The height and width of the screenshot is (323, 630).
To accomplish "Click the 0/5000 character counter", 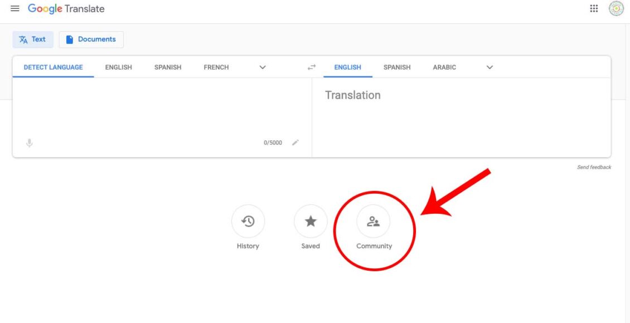I will [x=273, y=143].
